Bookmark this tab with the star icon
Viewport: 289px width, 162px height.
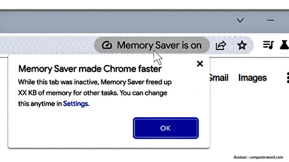[242, 45]
